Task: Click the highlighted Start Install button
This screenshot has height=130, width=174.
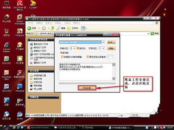Action: click(x=87, y=88)
